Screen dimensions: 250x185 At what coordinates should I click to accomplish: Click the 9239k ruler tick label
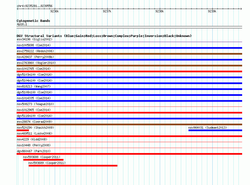coord(212,11)
